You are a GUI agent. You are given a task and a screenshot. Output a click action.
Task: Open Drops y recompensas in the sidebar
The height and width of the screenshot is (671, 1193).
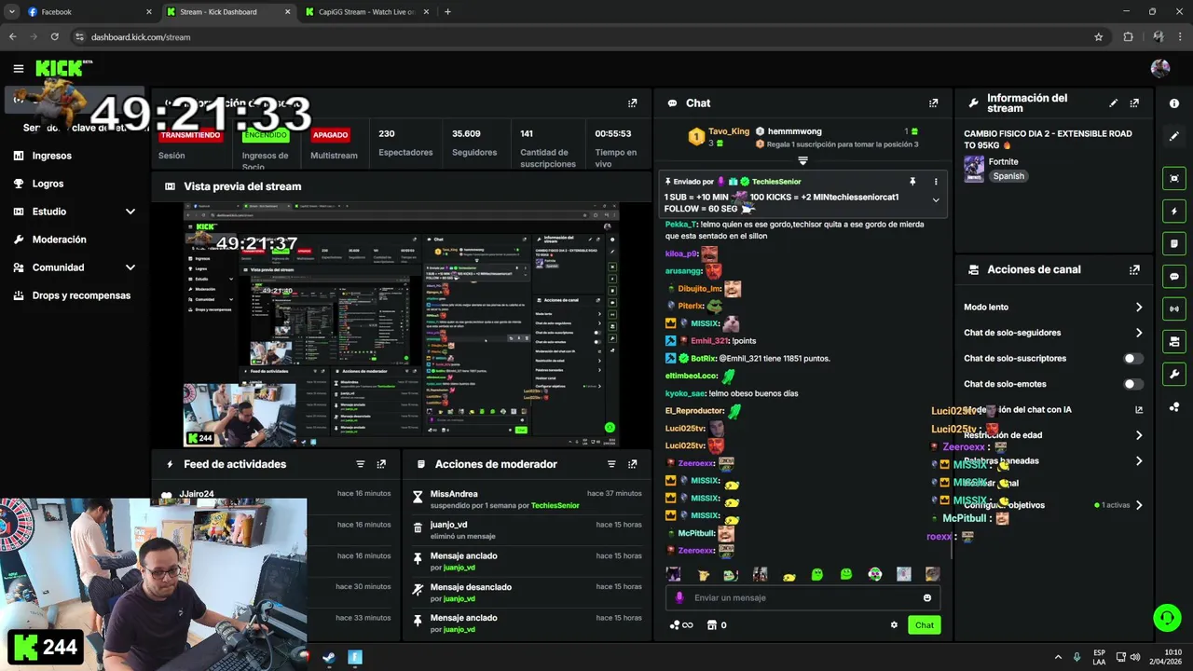[x=81, y=295]
